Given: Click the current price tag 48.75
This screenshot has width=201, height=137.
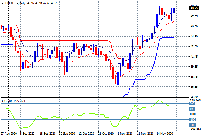Looking at the screenshot, I should [194, 8].
